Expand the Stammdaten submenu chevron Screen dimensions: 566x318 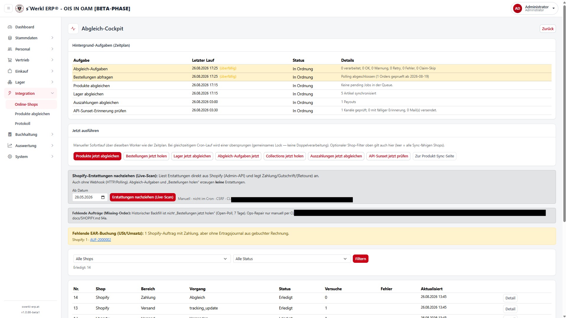52,38
